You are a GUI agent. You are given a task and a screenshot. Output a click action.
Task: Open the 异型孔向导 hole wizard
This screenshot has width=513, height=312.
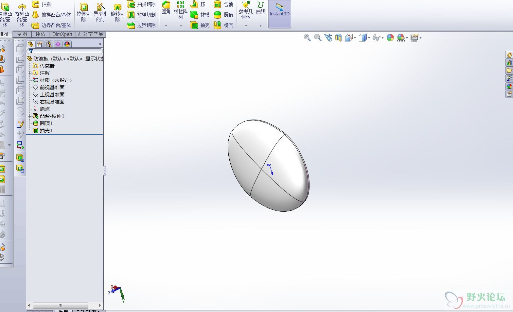(100, 13)
